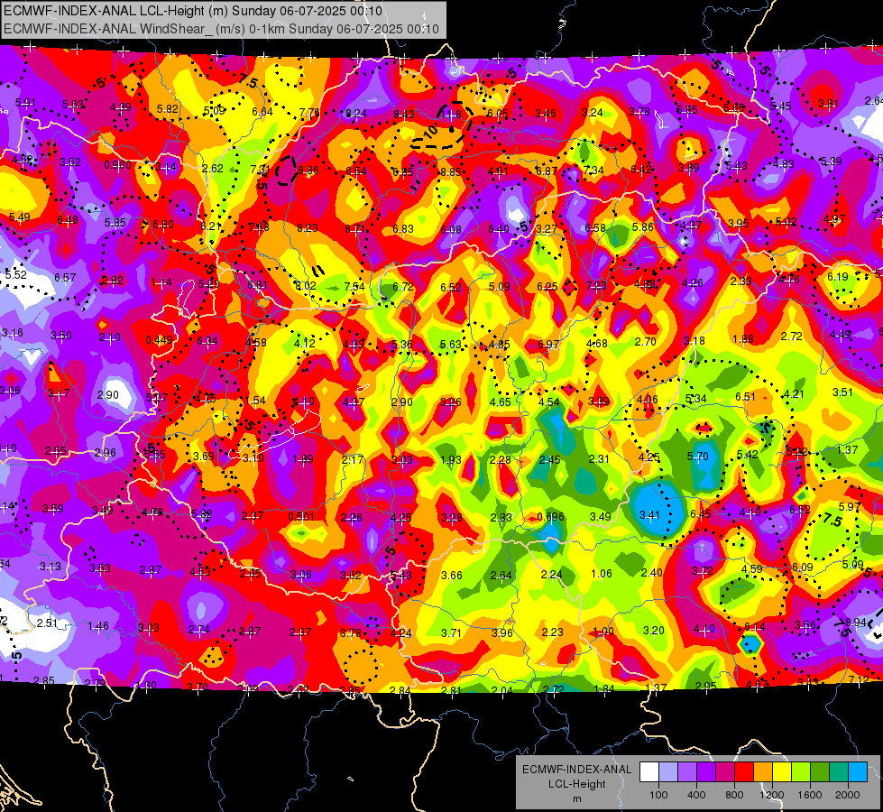The image size is (883, 812).
Task: Click the 8.02 wind shear value
Action: 306,286
